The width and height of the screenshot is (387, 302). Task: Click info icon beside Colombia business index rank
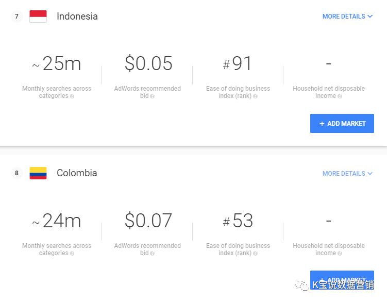[x=255, y=254]
